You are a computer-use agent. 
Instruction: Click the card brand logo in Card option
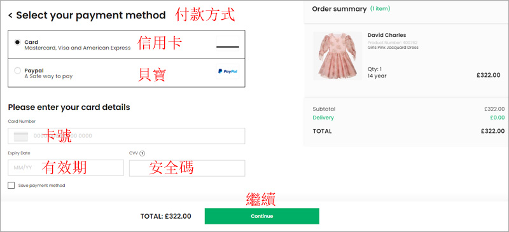coord(228,43)
